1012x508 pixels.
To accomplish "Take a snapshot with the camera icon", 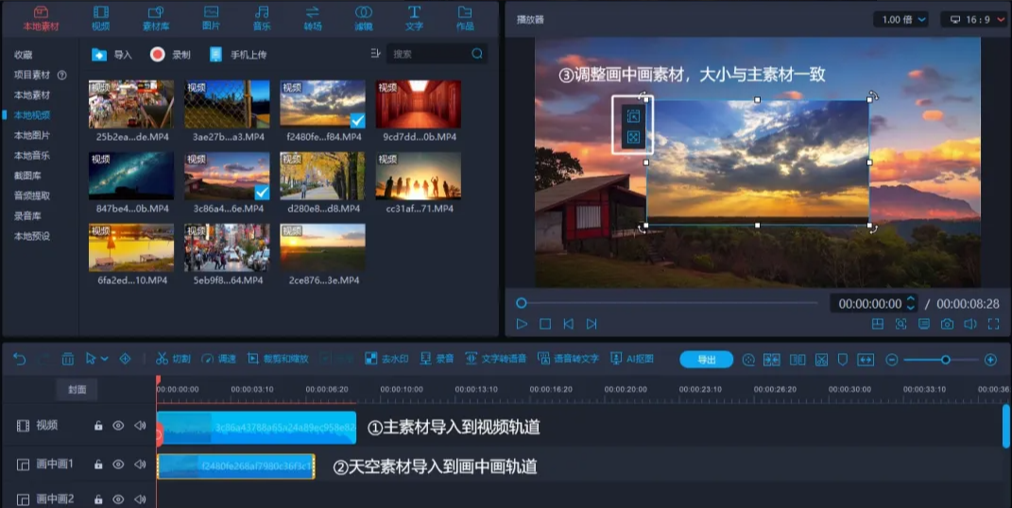I will point(947,324).
